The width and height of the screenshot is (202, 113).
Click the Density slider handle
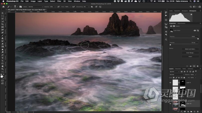(198, 39)
